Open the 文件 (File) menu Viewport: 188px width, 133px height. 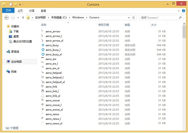(x=8, y=11)
